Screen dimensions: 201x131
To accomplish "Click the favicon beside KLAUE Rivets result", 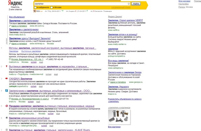I will pos(7,130).
